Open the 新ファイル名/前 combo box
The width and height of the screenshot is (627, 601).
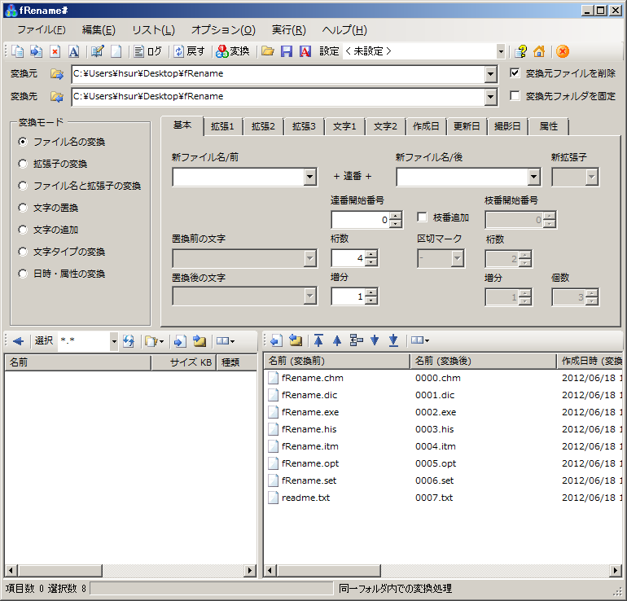pos(309,178)
